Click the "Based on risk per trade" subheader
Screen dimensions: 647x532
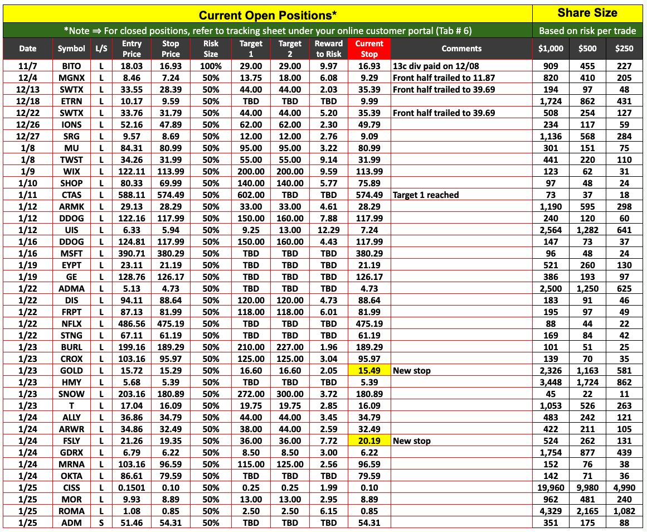[x=588, y=31]
